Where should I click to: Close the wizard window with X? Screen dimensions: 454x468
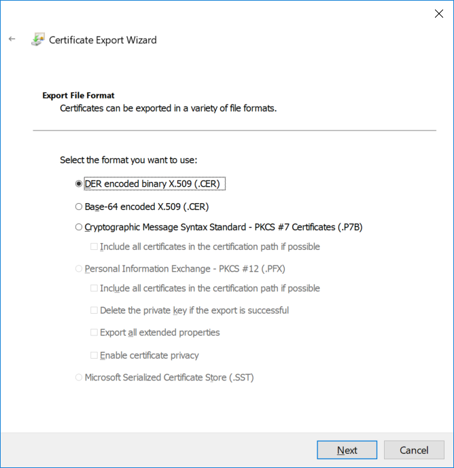(x=439, y=14)
